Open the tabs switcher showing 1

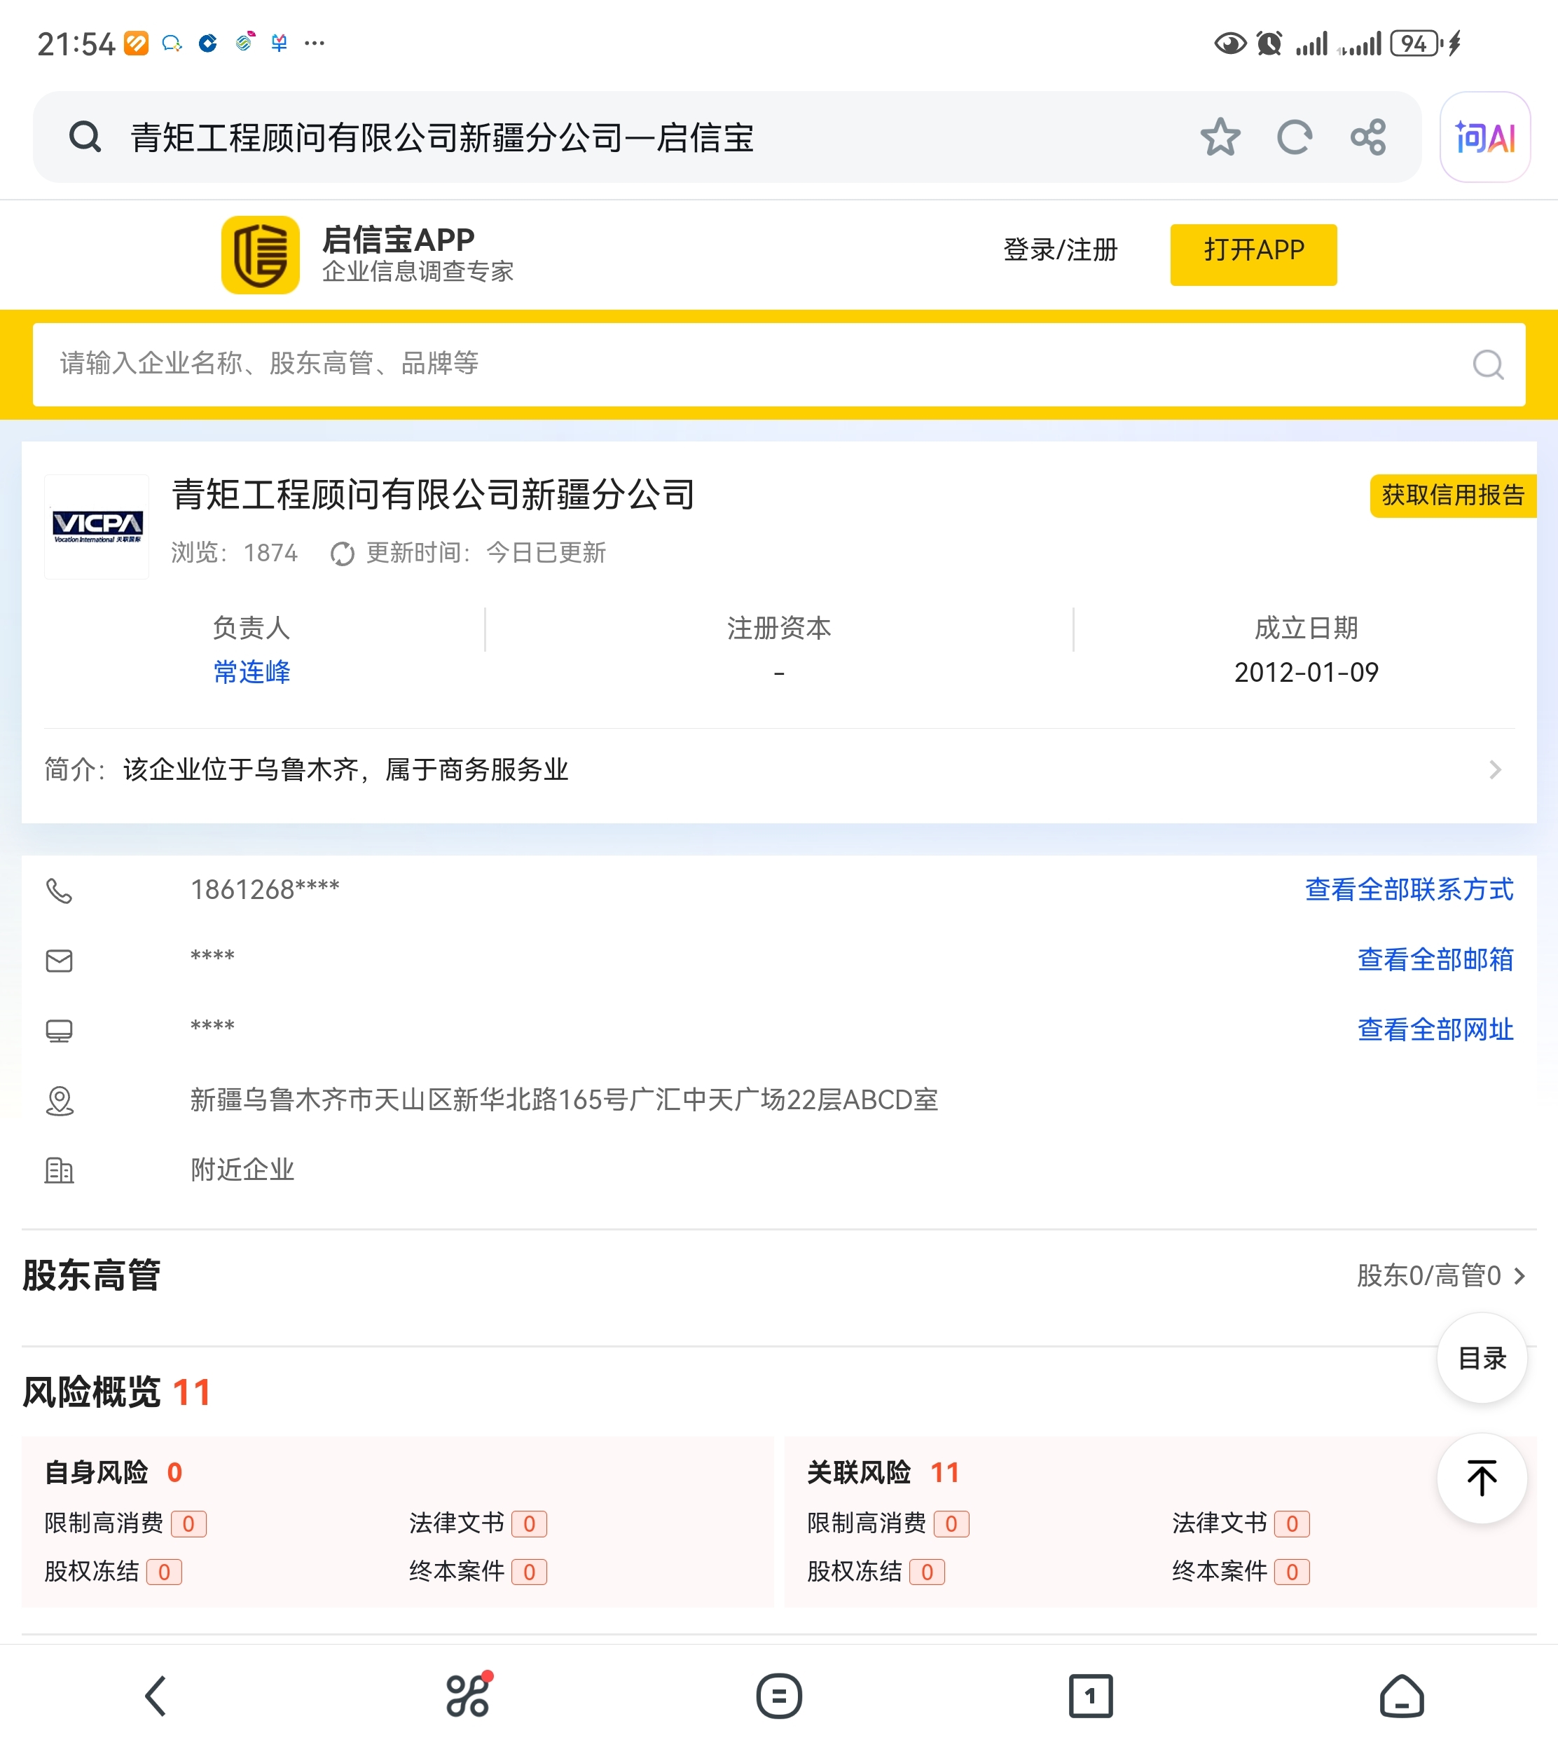coord(1091,1696)
